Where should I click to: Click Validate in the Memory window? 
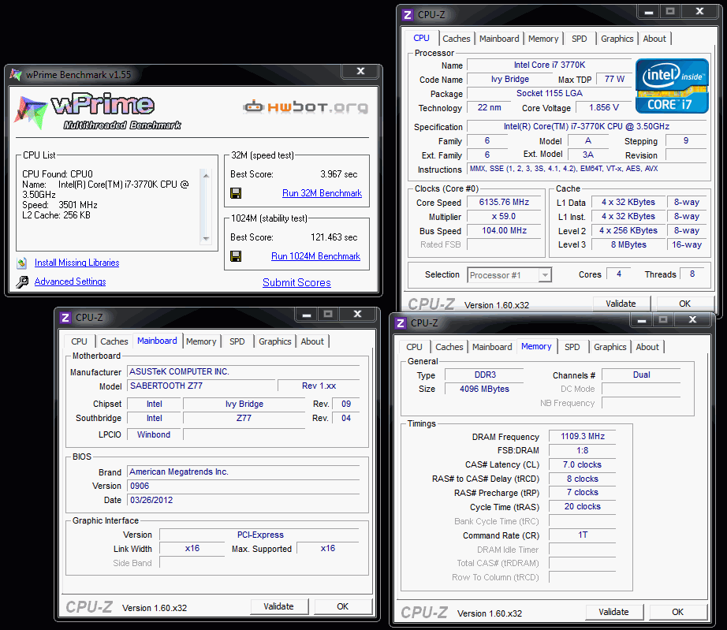coord(614,612)
